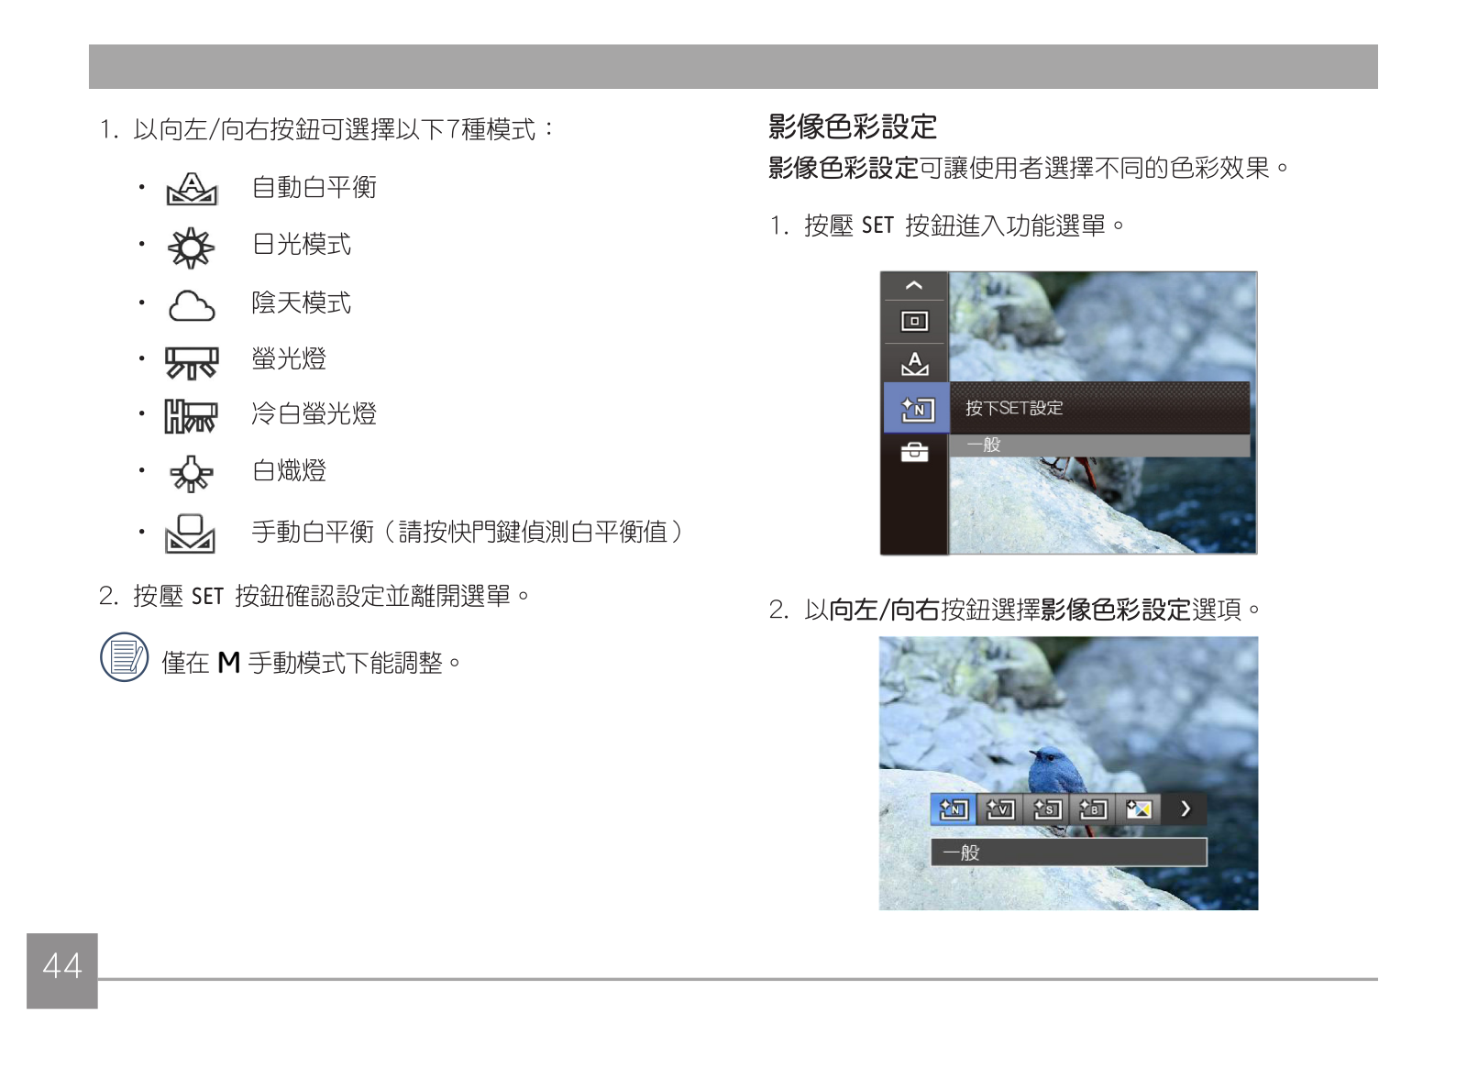The image size is (1467, 1067).
Task: Select the metering square icon in the camera sidebar
Action: pos(914,321)
